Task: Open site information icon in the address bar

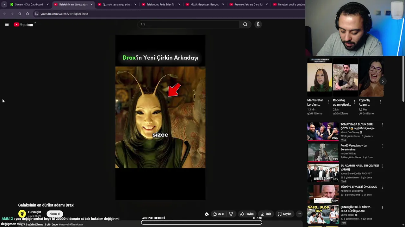Action: point(36,14)
